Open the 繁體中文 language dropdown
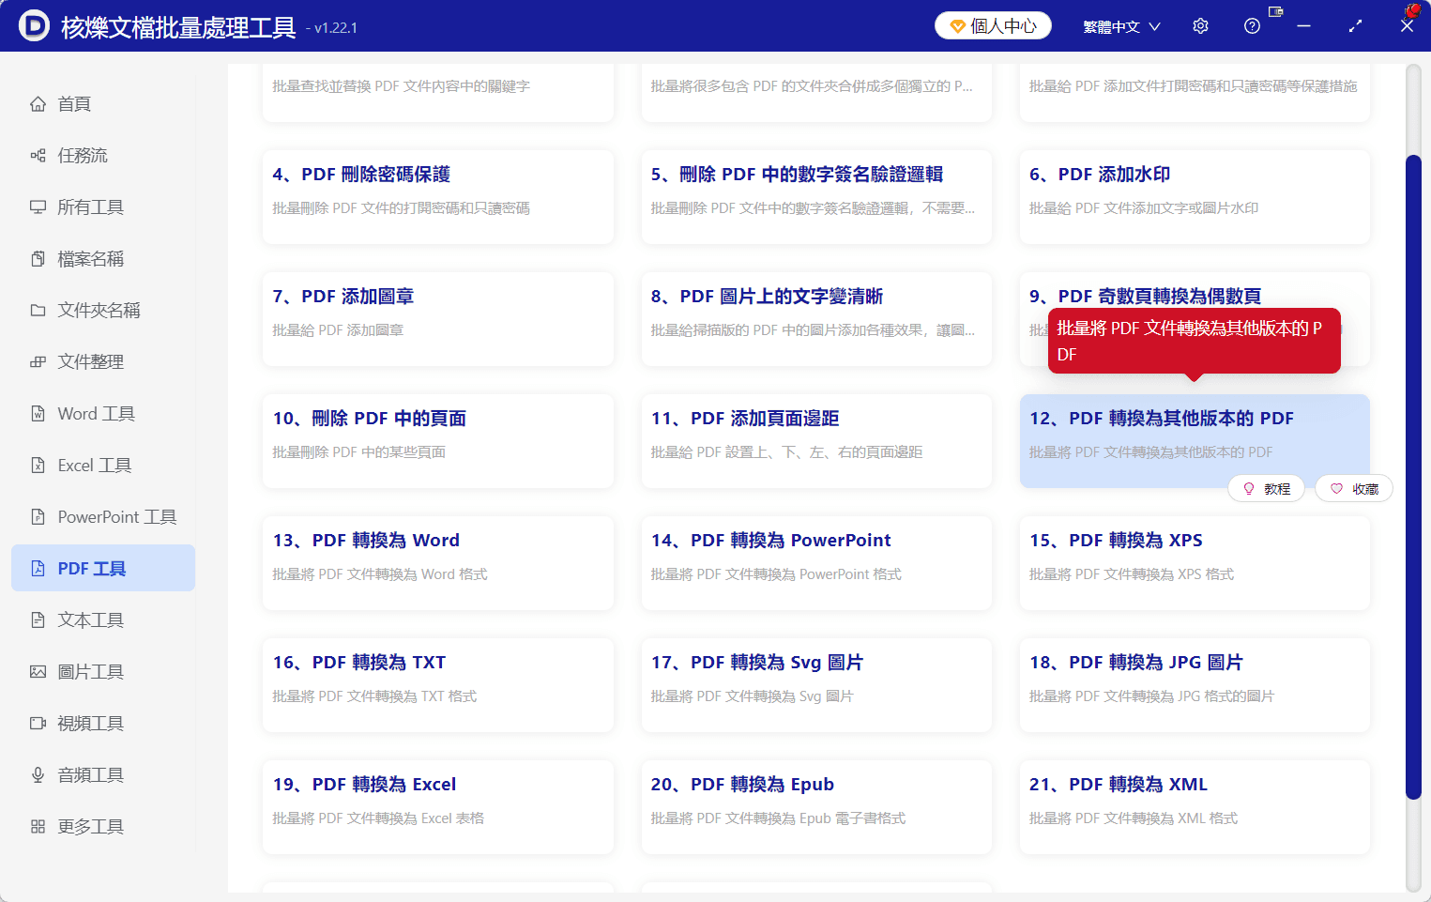 (1121, 26)
